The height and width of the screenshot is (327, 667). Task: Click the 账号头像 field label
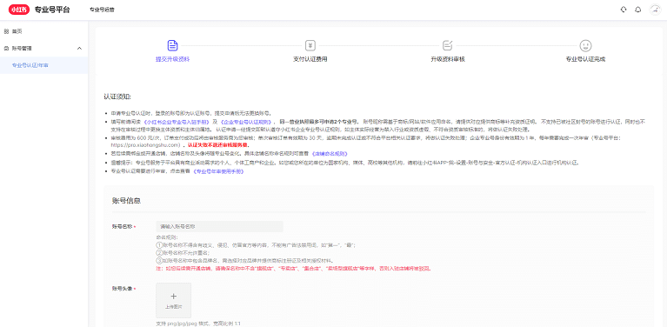pyautogui.click(x=123, y=289)
